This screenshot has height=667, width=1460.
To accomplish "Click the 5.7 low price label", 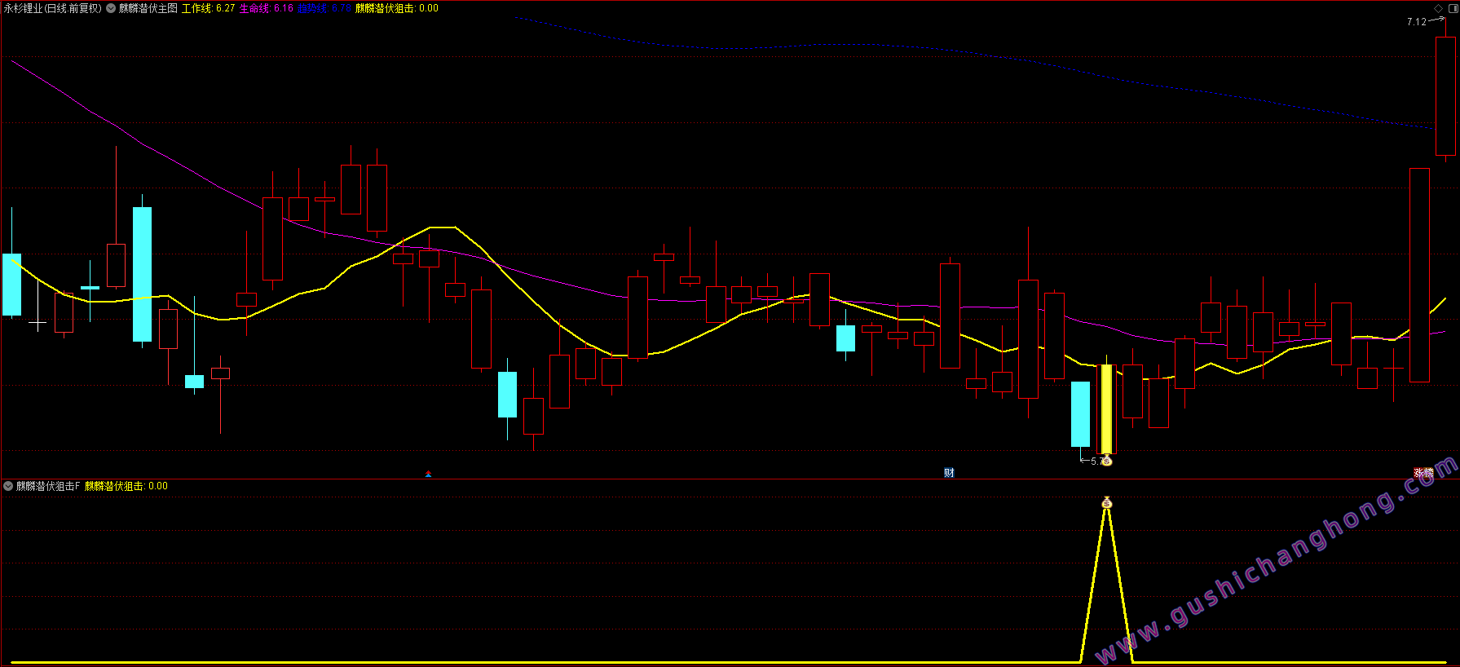I will click(x=1098, y=462).
